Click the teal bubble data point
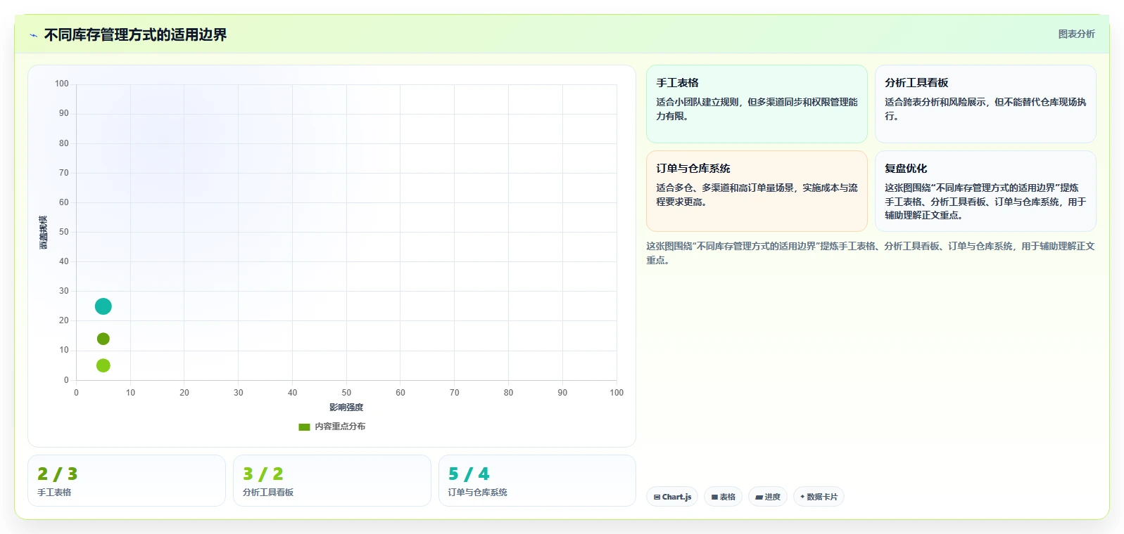1124x534 pixels. click(x=103, y=306)
